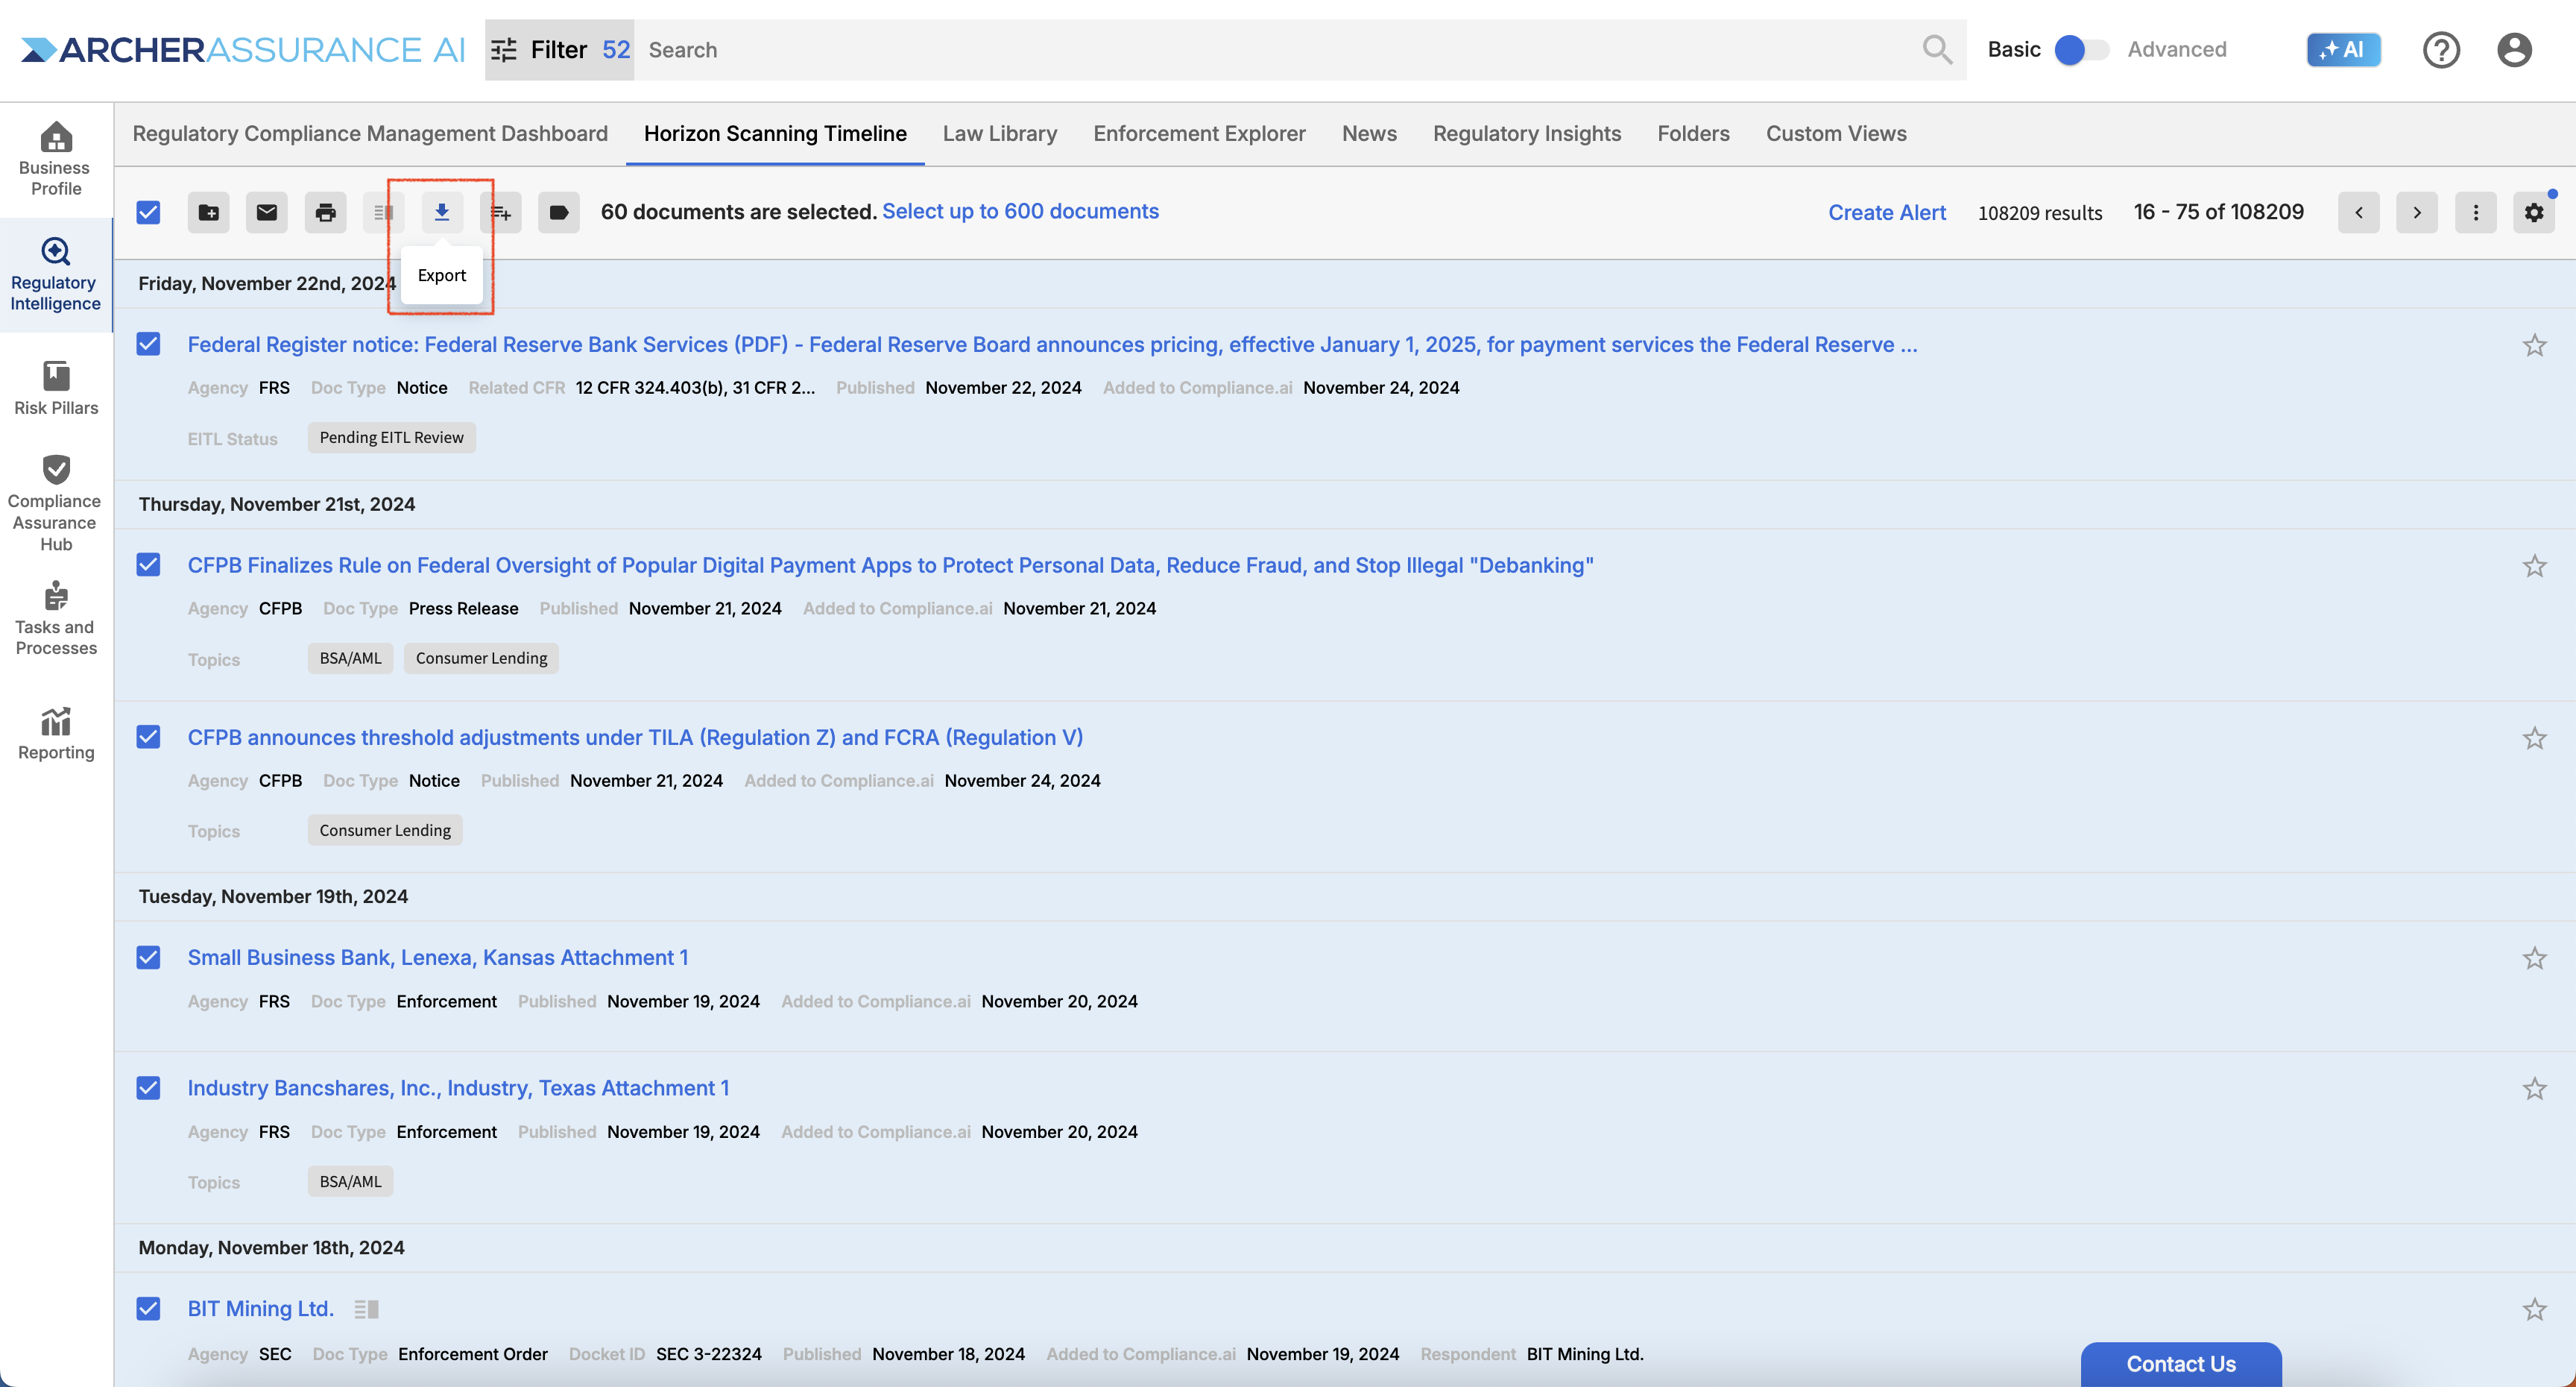Open Regulatory Intelligence in the sidebar
Viewport: 2576px width, 1387px height.
[x=56, y=274]
